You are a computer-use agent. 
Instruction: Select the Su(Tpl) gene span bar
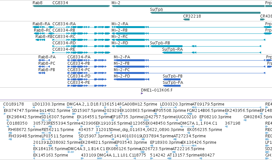205,13
